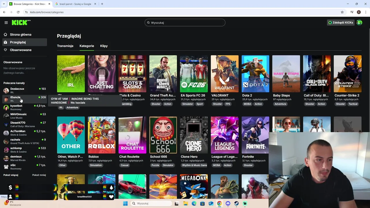Open the hamburger sidebar menu
The width and height of the screenshot is (370, 208).
coord(6,23)
